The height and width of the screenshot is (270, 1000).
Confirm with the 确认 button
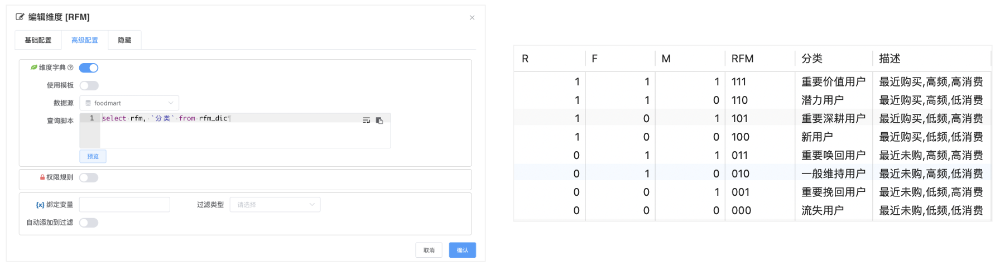pyautogui.click(x=463, y=250)
